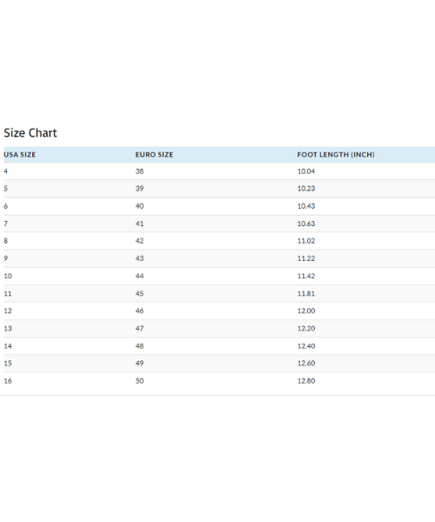Click USA size 10 cell
This screenshot has height=522, width=435.
tap(8, 276)
